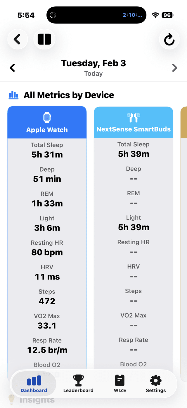
Task: Go to the previous day with left chevron
Action: point(12,67)
